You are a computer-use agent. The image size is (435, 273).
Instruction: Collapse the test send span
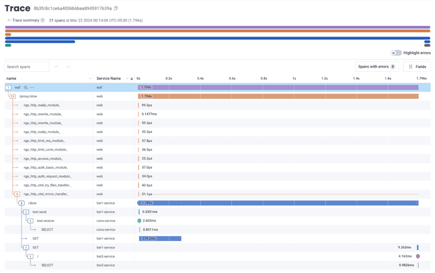tap(26, 212)
